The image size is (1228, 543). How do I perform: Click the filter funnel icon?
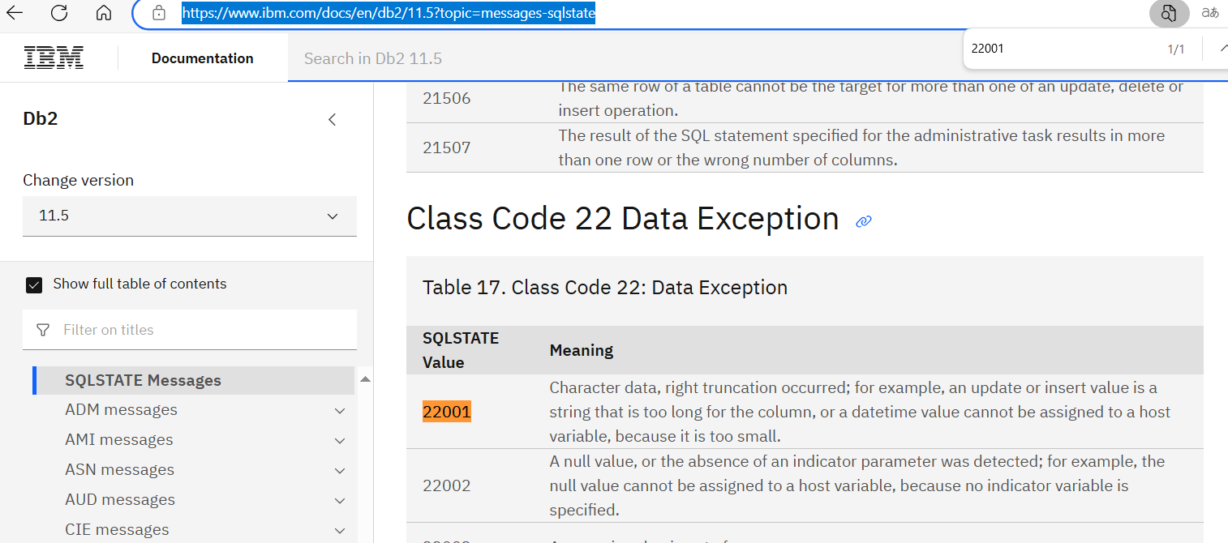tap(44, 330)
